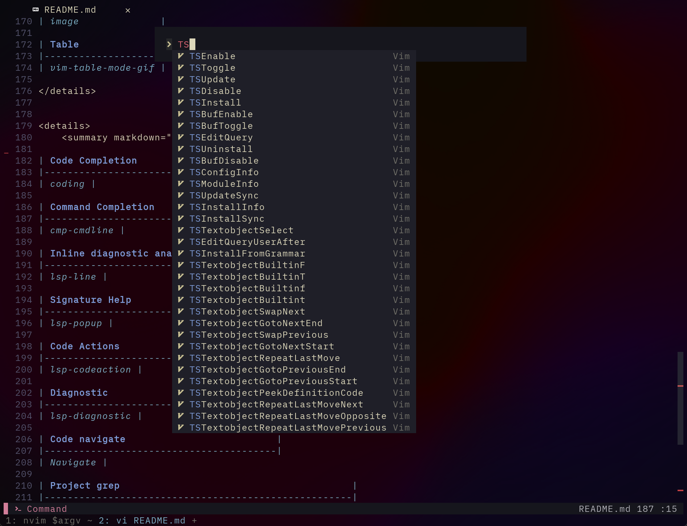Click the Vim icon beside TSTextobjectSwapPrevious
The width and height of the screenshot is (687, 526).
[x=181, y=334]
